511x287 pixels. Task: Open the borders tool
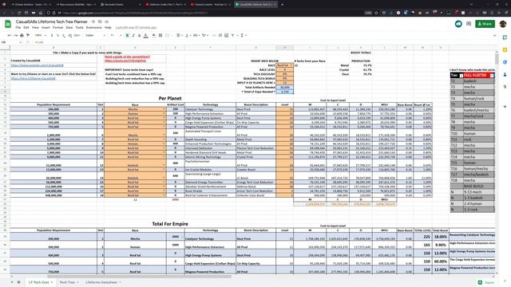[160, 35]
